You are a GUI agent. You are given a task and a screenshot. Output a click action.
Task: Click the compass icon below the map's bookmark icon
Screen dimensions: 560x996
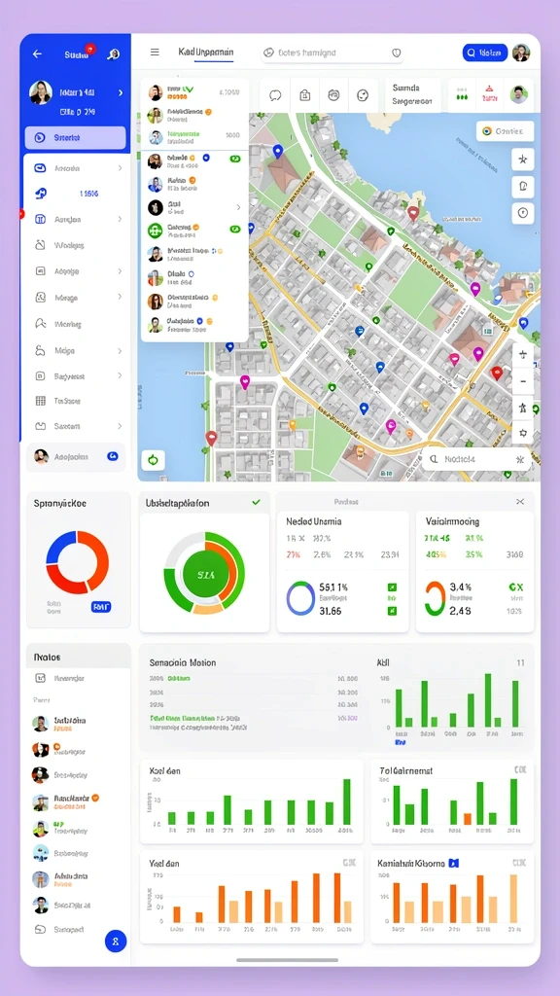tap(522, 213)
